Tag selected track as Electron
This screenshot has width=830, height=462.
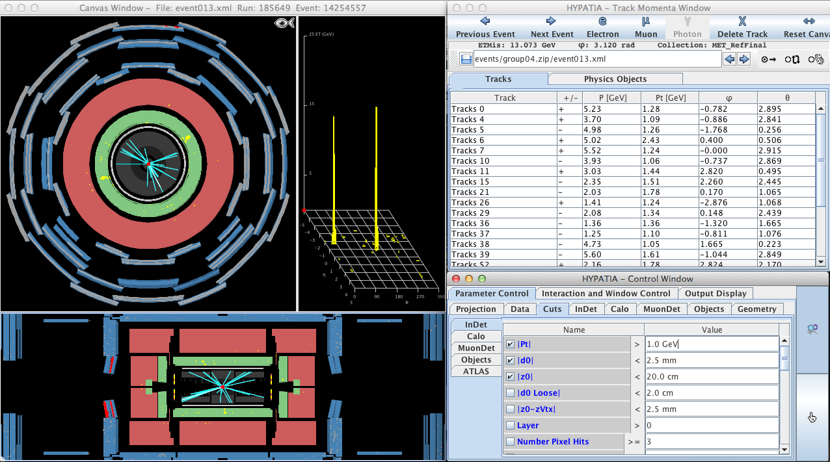[602, 27]
